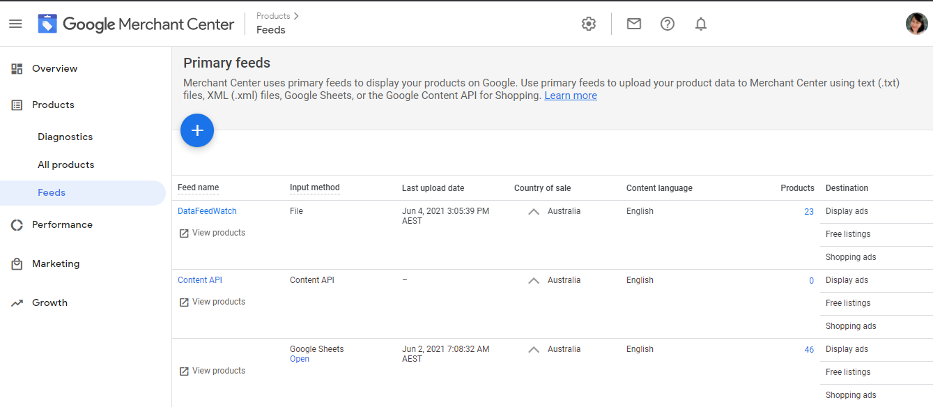This screenshot has height=407, width=933.
Task: Click external link icon in Google Sheets row
Action: (184, 371)
